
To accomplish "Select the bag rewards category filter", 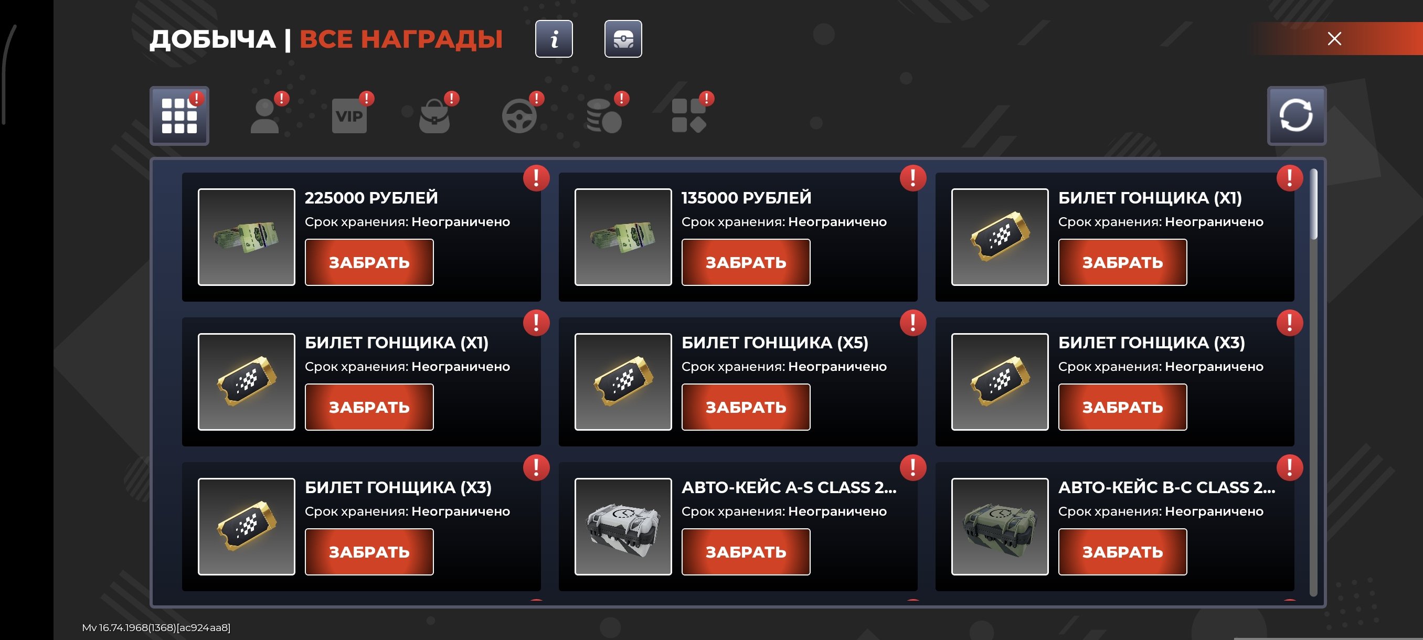I will click(434, 116).
